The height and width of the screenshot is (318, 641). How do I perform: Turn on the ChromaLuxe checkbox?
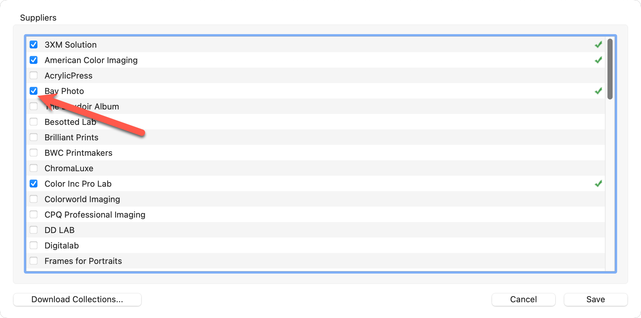click(34, 168)
